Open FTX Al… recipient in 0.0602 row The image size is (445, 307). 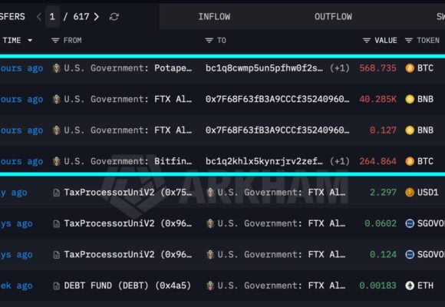(282, 223)
